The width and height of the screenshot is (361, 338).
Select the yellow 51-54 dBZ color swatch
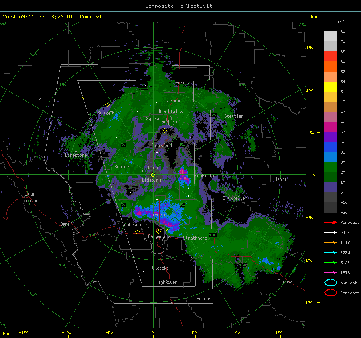(331, 87)
